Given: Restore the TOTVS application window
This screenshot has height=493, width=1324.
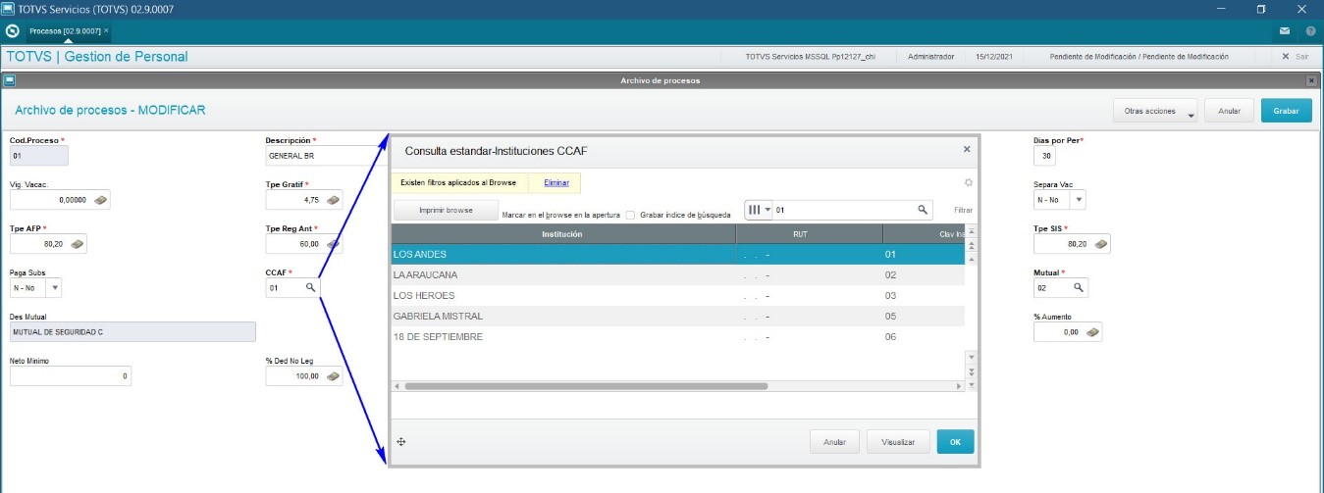Looking at the screenshot, I should [x=1260, y=9].
